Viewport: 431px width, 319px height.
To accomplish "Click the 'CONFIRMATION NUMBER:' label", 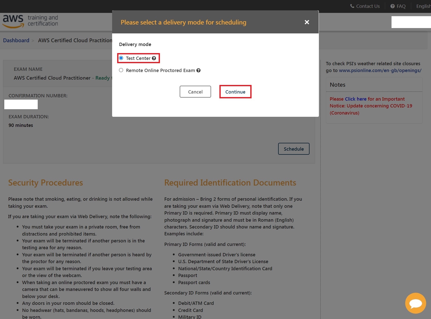I will [x=38, y=96].
